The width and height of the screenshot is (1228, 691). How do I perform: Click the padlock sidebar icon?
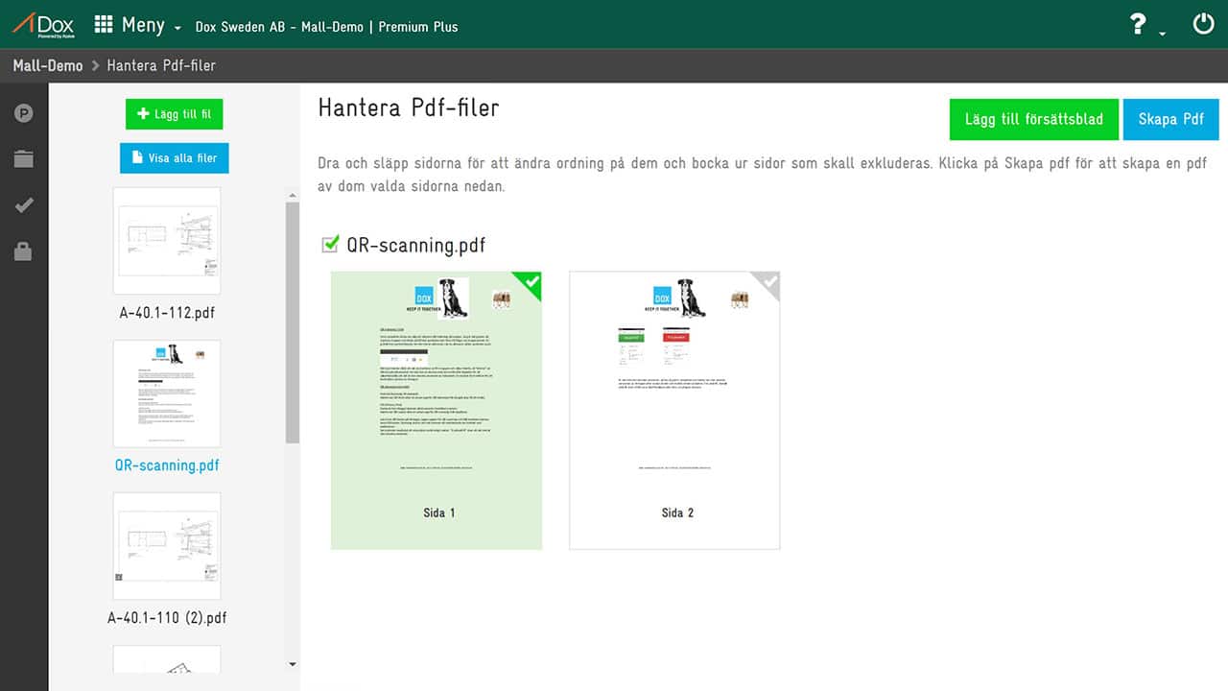click(x=24, y=251)
